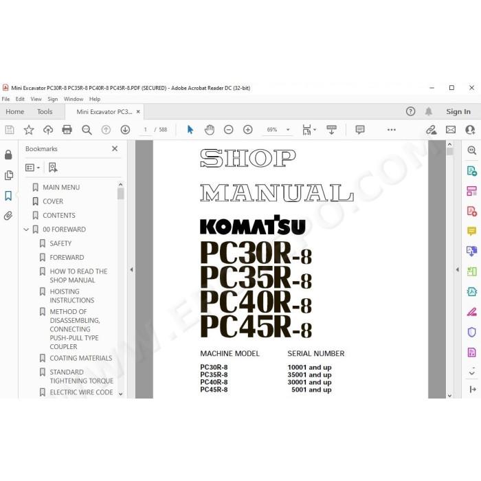
Task: Collapse the right tools pane arrow
Action: click(x=473, y=390)
